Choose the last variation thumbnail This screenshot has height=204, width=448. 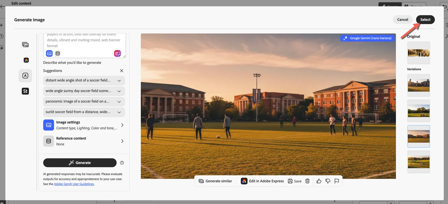tap(419, 162)
